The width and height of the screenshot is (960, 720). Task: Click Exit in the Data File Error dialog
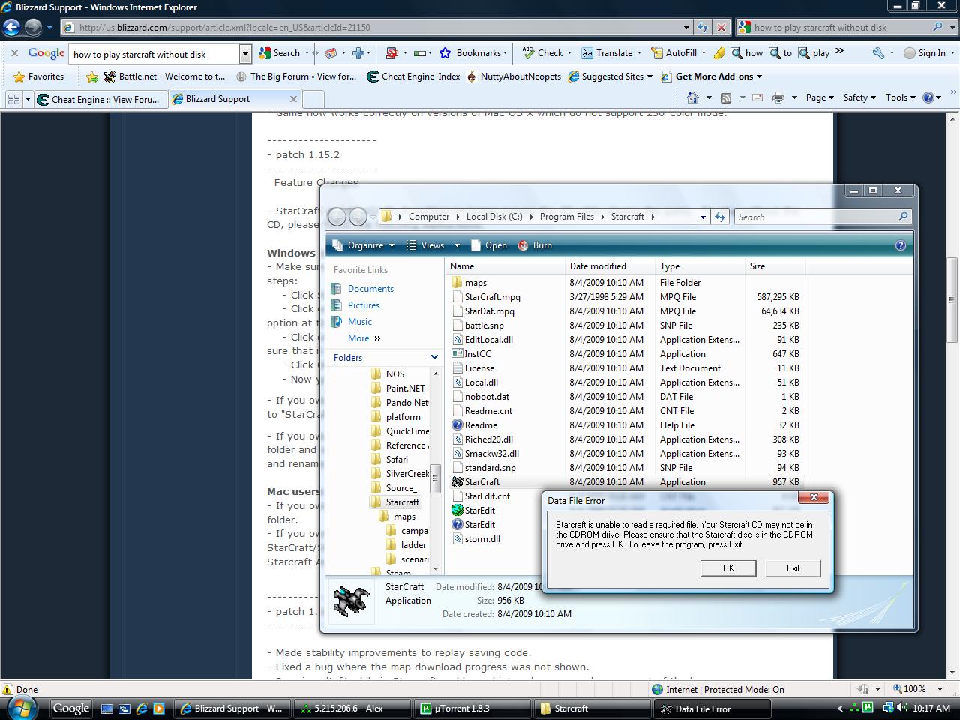coord(793,568)
